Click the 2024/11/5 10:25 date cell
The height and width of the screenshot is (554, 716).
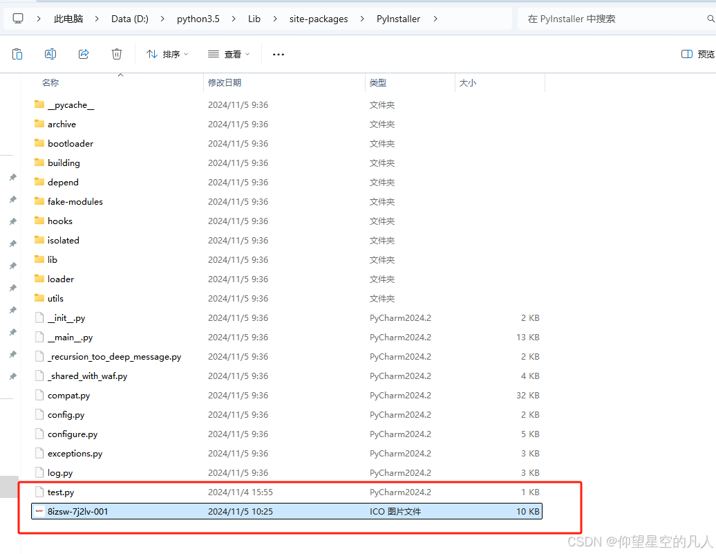click(x=241, y=512)
